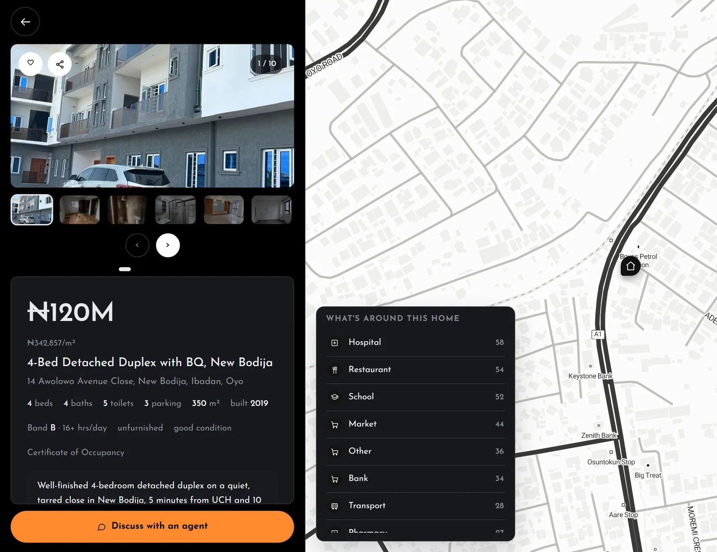The width and height of the screenshot is (717, 552).
Task: Select the sixth thumbnail with white wardrobe
Action: coord(272,210)
